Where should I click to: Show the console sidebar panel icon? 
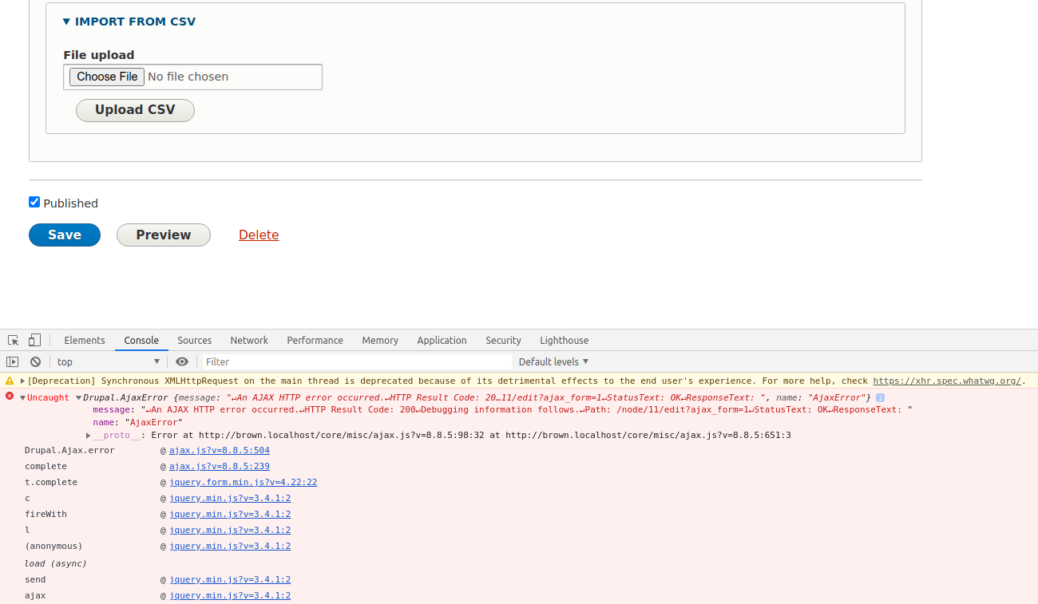point(13,361)
